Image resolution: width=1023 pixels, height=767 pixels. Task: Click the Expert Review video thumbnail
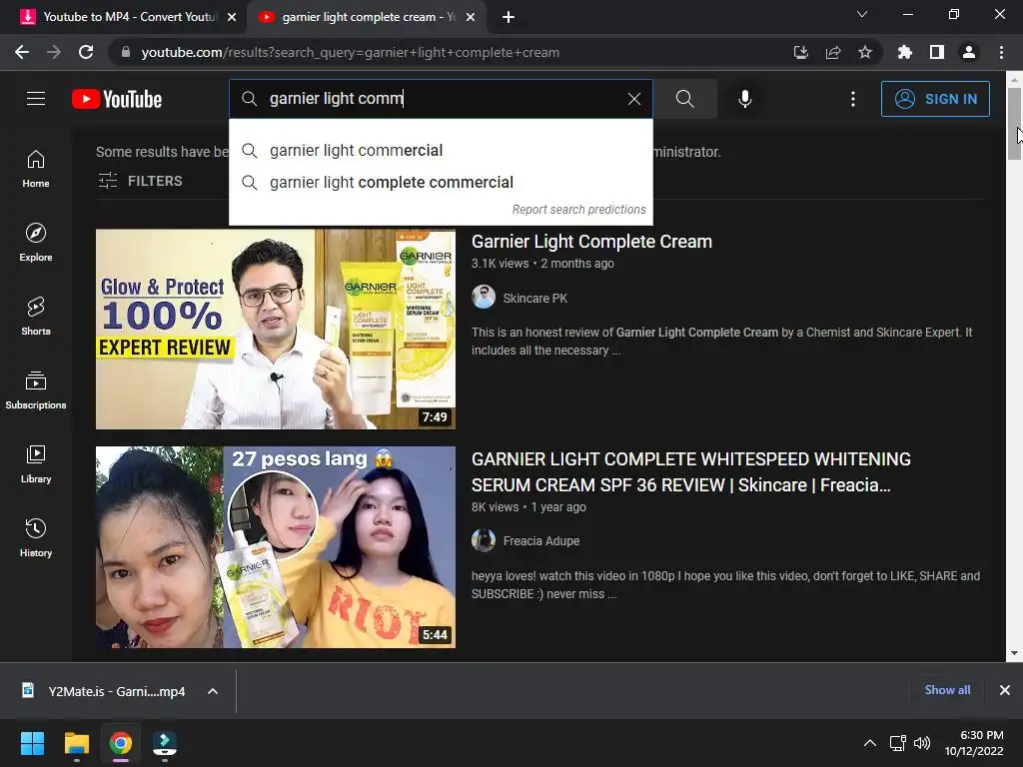[x=276, y=329]
